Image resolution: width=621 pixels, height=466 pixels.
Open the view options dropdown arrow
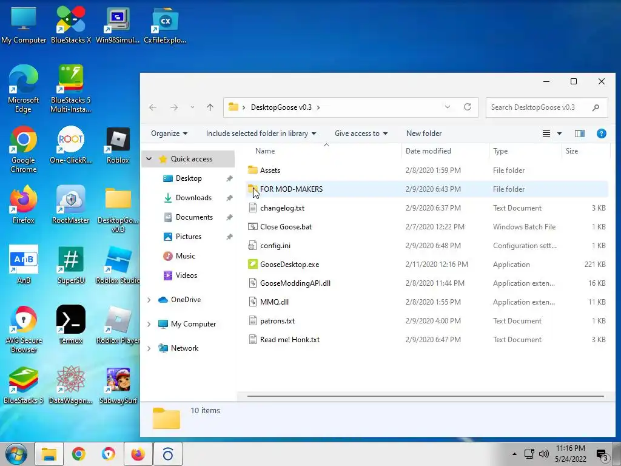click(559, 133)
